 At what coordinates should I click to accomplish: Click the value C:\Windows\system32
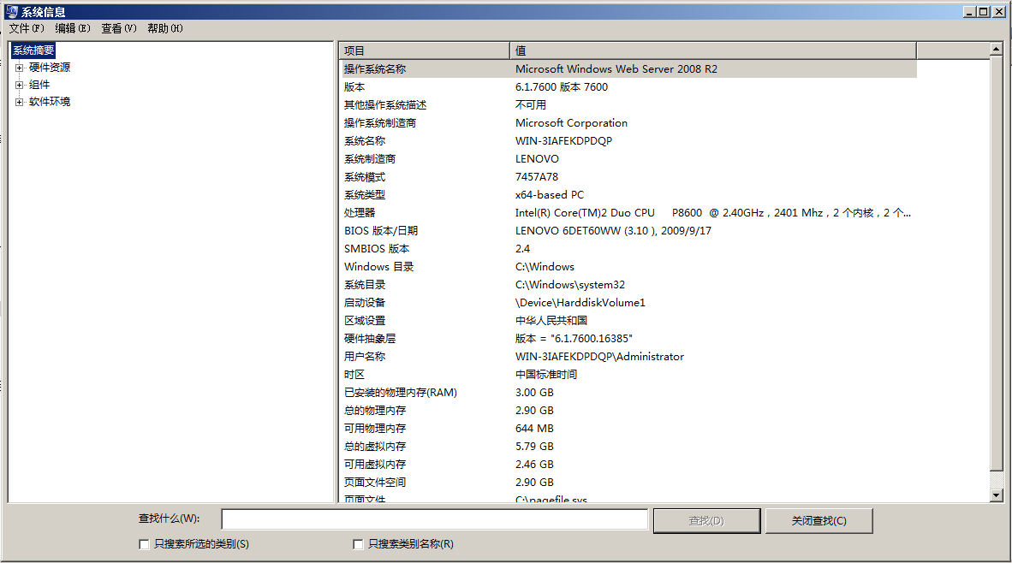[x=570, y=285]
